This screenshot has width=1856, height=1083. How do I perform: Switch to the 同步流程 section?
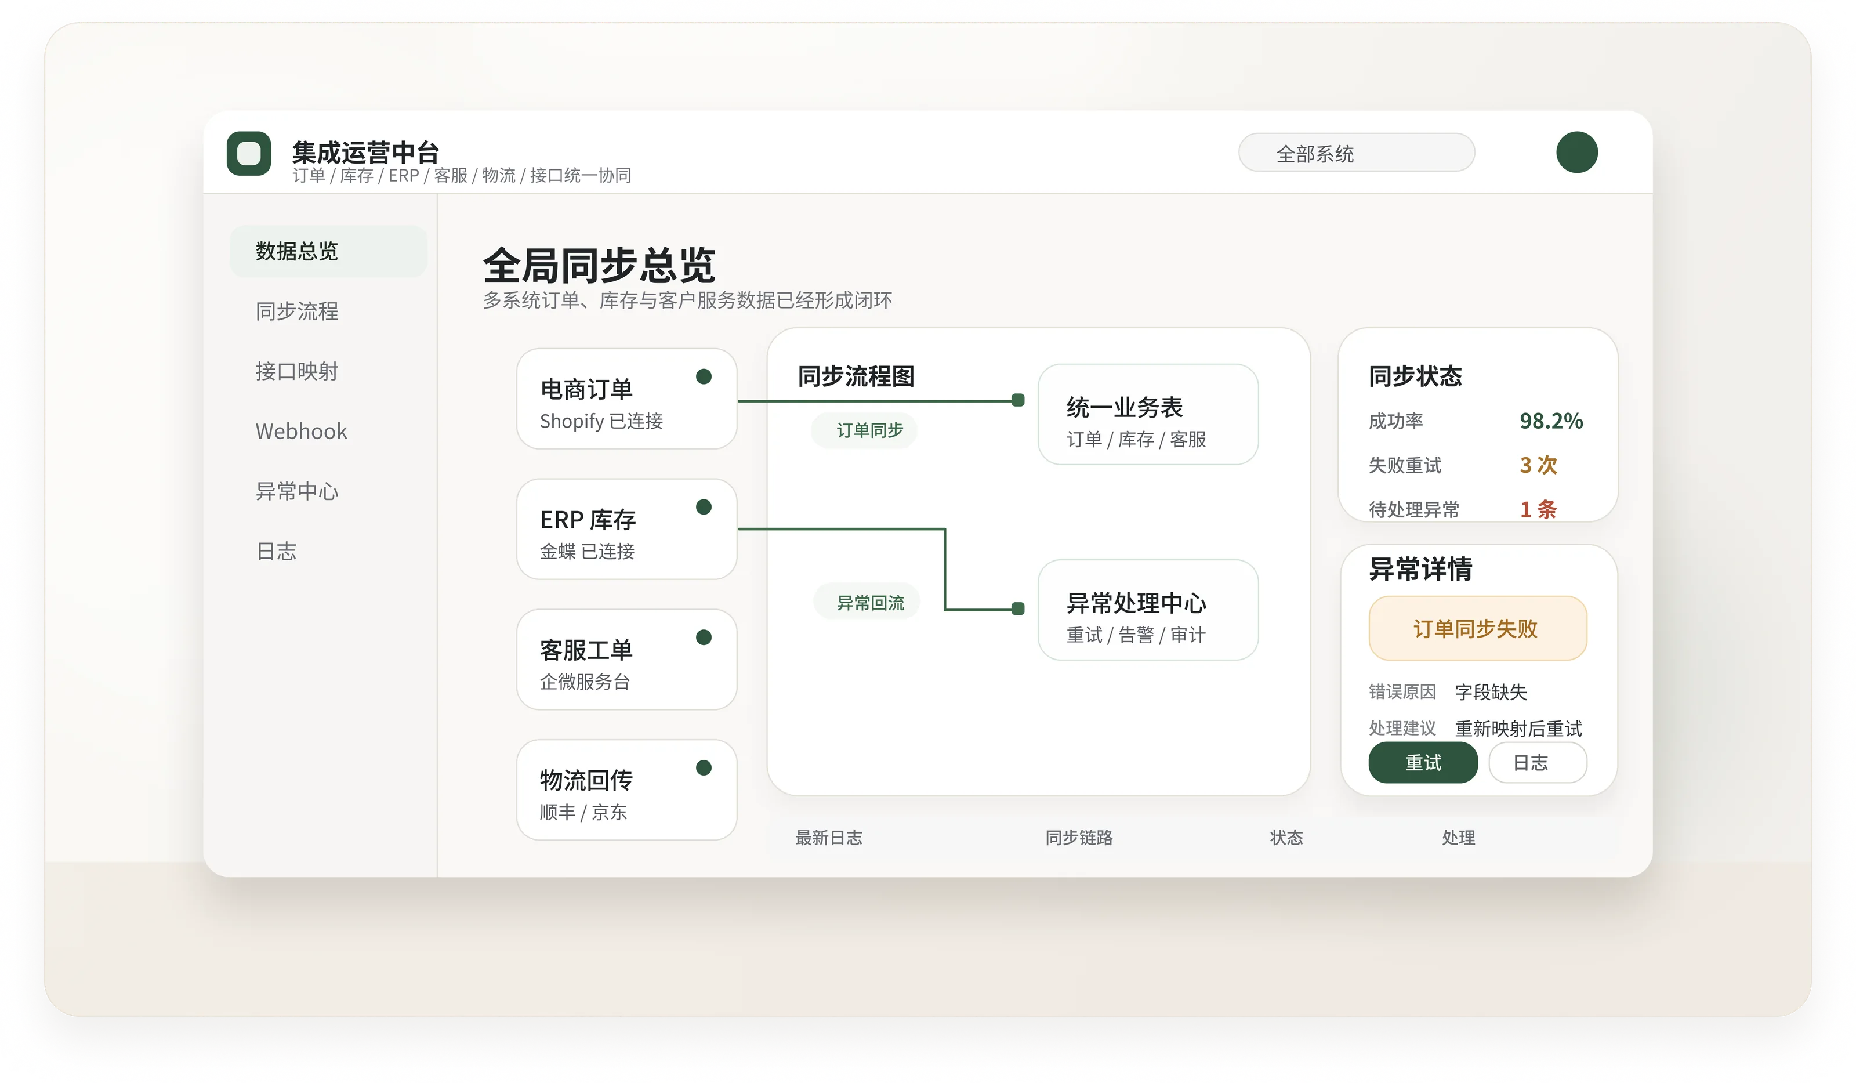[297, 312]
